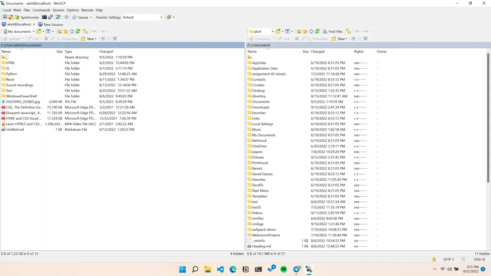The width and height of the screenshot is (491, 276).
Task: Sort remote files by Rights column header
Action: 358,52
